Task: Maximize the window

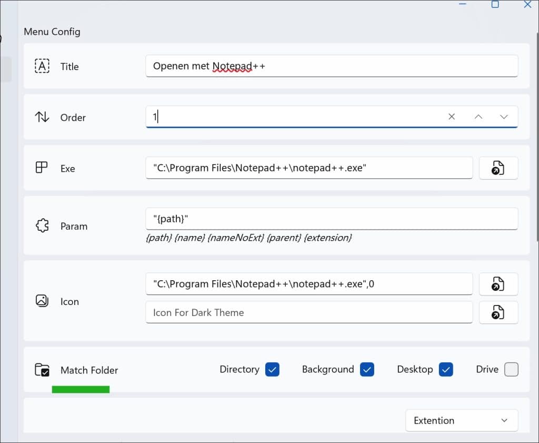Action: (x=495, y=4)
